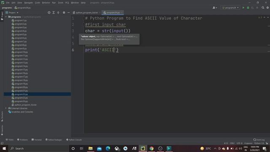The height and width of the screenshot is (152, 270).
Task: Toggle the Structure side tool window stripe
Action: [x=2, y=117]
